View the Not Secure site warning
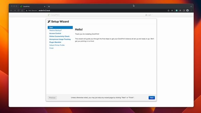The height and width of the screenshot is (113, 201). [31, 10]
